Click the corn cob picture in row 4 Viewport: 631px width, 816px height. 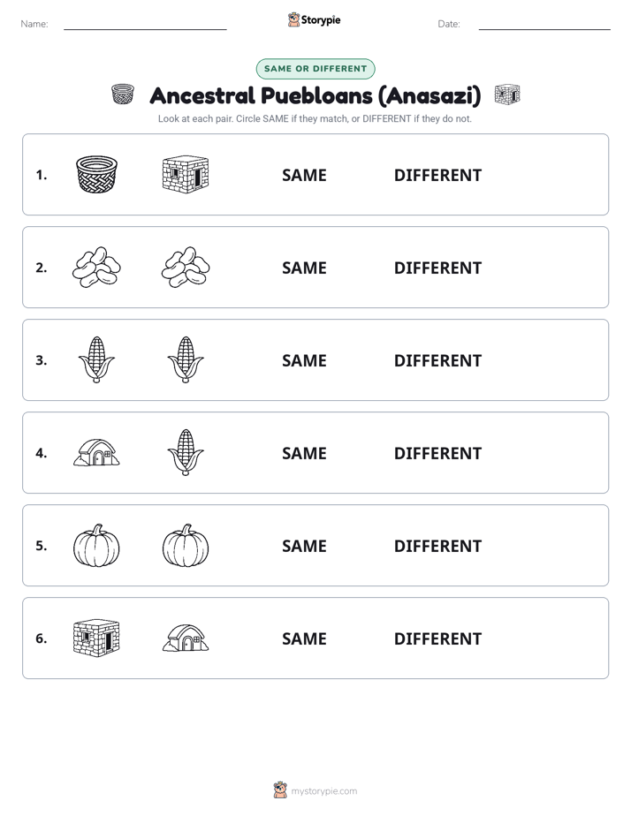[186, 452]
